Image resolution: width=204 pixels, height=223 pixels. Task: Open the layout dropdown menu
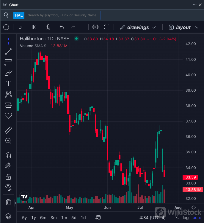point(183,27)
